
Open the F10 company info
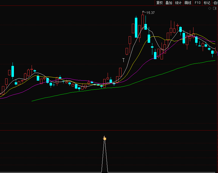tap(198, 3)
